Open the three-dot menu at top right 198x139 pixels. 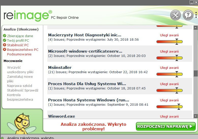pos(196,15)
